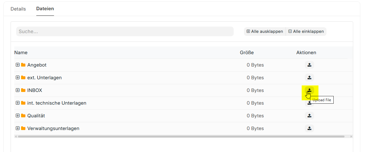Expand the int. technische Unterlagen node
365x152 pixels.
pos(18,103)
